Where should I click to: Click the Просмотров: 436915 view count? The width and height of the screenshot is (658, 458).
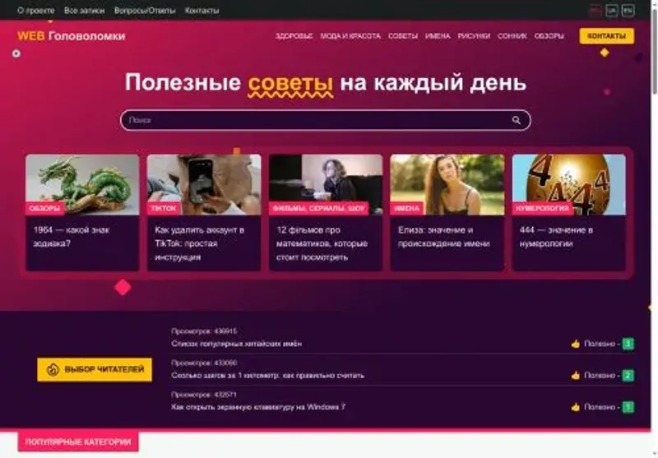click(204, 331)
